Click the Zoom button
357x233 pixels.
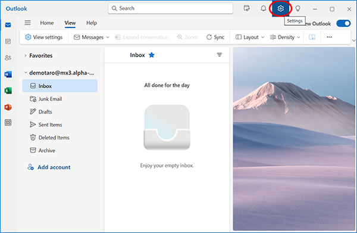click(x=187, y=37)
